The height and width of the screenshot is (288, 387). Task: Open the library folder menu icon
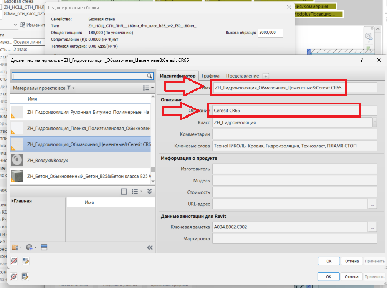17,247
